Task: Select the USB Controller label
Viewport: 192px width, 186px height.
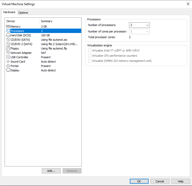Action: coord(20,57)
